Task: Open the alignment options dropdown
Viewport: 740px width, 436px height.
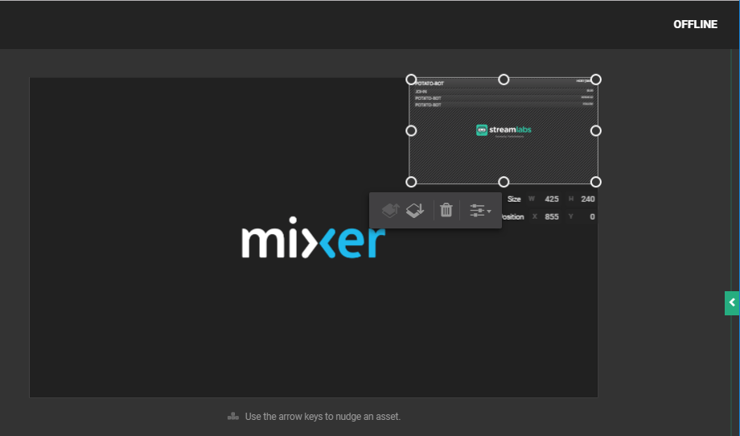Action: tap(480, 211)
